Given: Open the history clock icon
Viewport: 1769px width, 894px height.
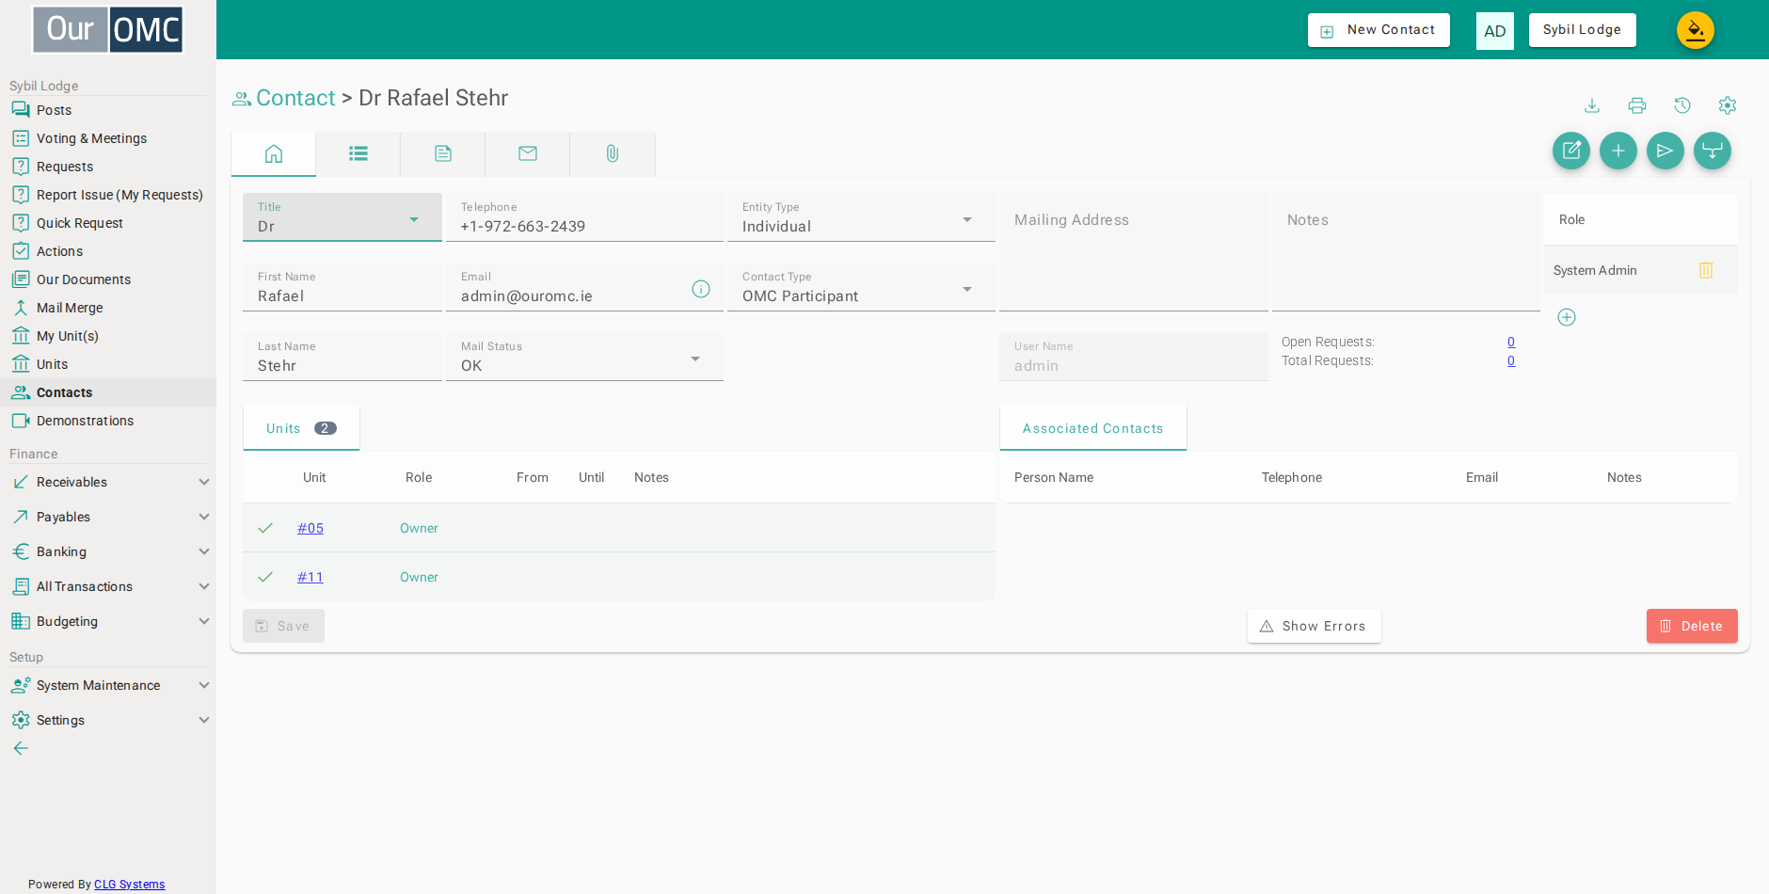Looking at the screenshot, I should pos(1682,105).
